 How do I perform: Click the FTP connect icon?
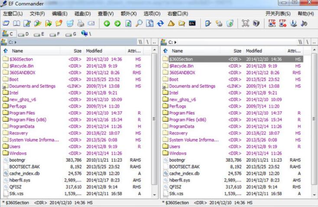click(272, 23)
